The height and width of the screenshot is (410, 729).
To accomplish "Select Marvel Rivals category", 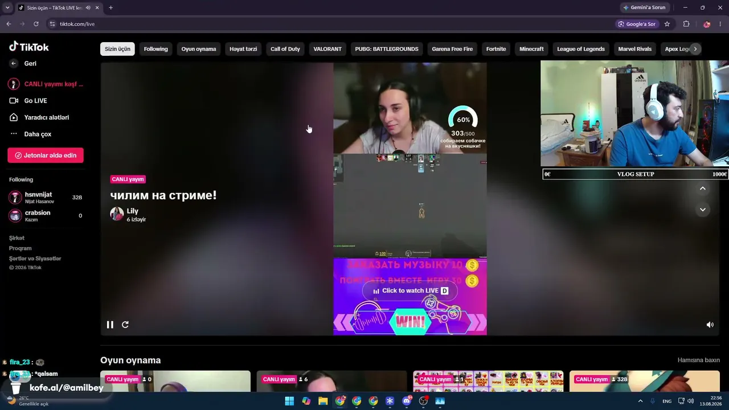I will click(x=635, y=49).
